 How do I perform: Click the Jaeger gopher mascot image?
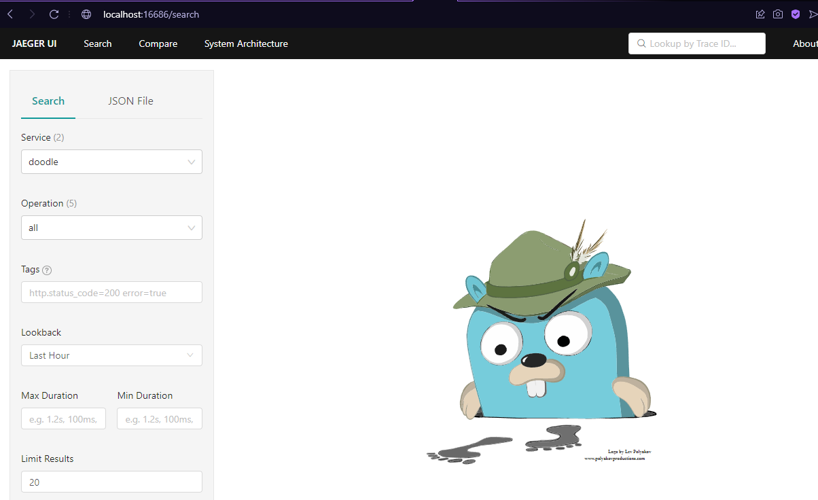point(541,342)
